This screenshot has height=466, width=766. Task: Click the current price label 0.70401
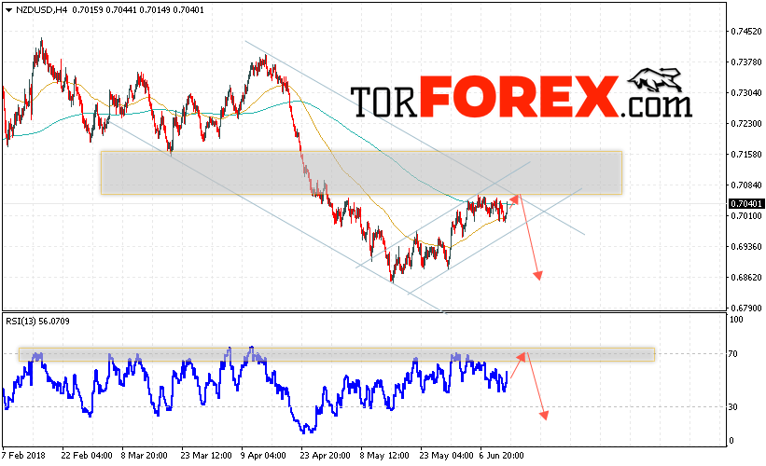pos(746,203)
